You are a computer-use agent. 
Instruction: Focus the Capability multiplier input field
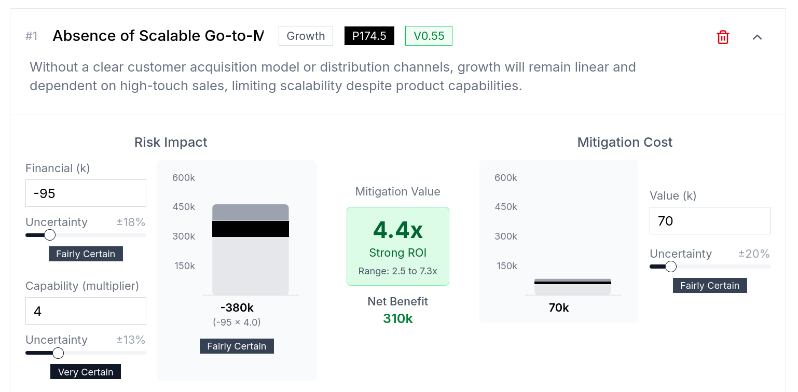pyautogui.click(x=86, y=311)
